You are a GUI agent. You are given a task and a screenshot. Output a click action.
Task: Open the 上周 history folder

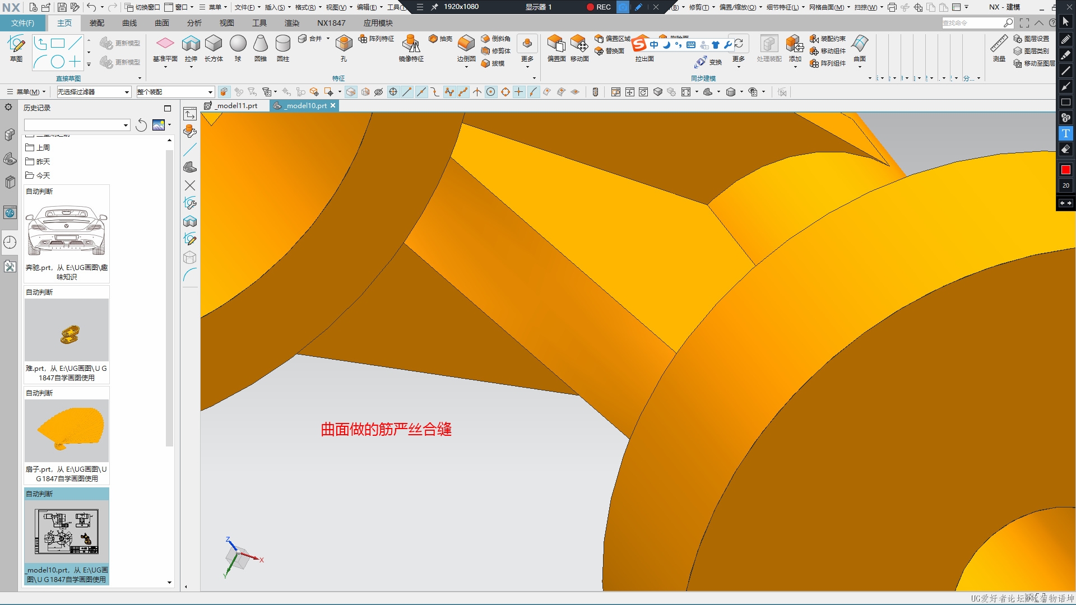pyautogui.click(x=38, y=147)
